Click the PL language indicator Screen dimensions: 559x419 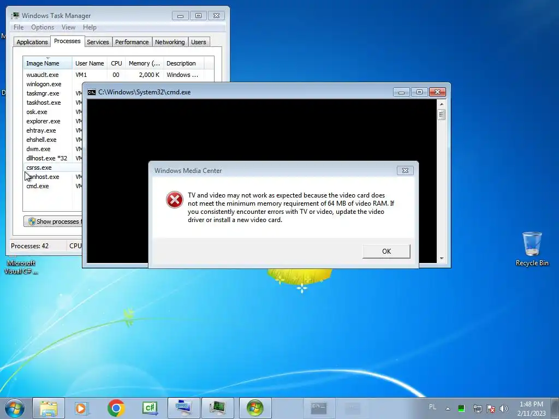(432, 407)
